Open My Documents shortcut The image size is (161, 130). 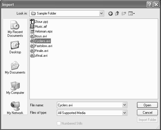click(x=15, y=68)
